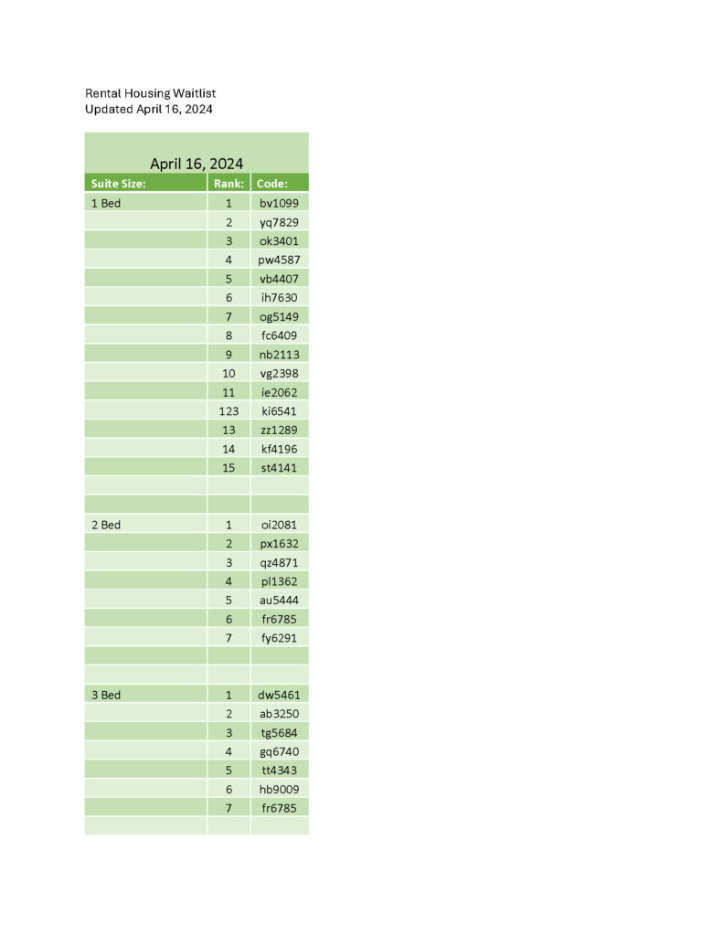Click code cell ki6541
This screenshot has height=936, width=723.
pos(280,410)
